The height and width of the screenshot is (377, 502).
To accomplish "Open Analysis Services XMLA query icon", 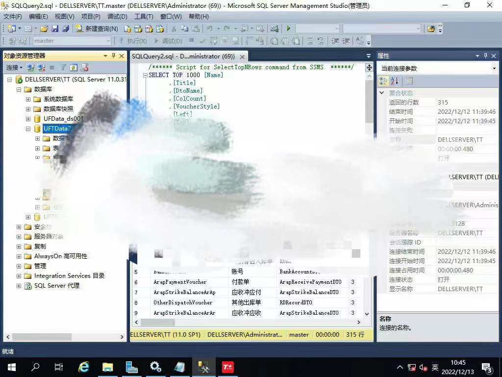I will coord(160,29).
